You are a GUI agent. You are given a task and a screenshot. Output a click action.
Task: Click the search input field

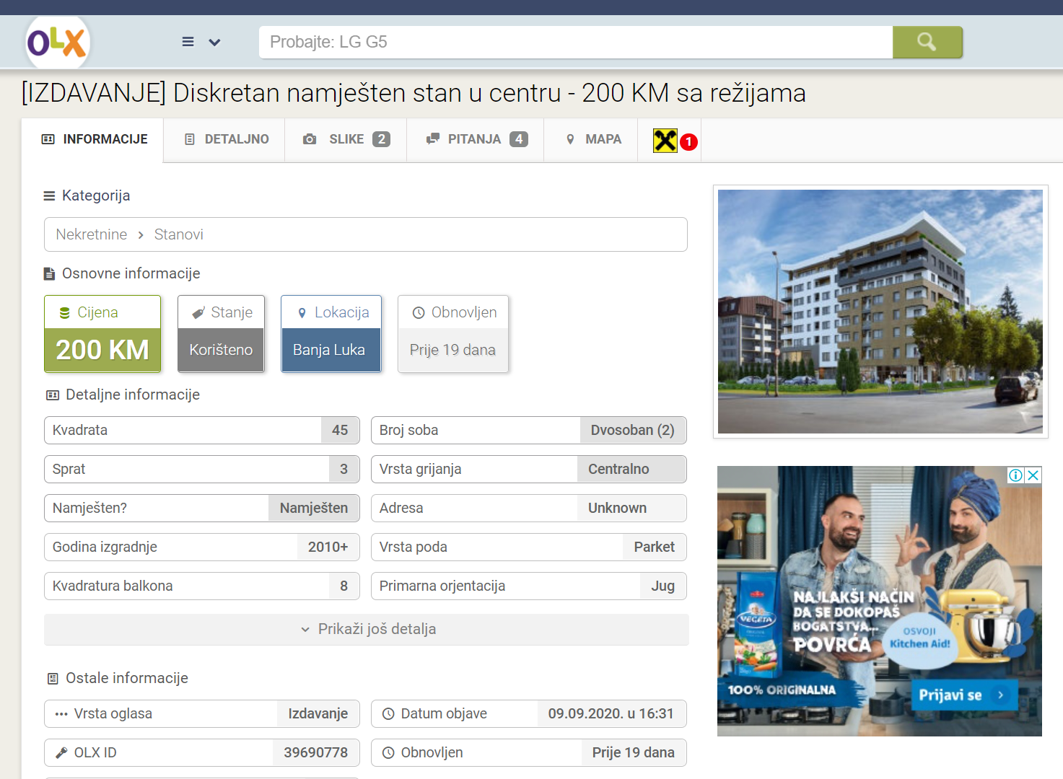pos(575,42)
